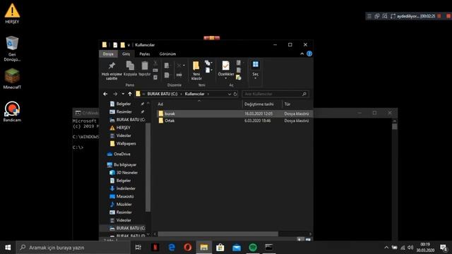Open Özellikler (Properties) checkmark icon
Screen dimensions: 452x254
pos(226,66)
